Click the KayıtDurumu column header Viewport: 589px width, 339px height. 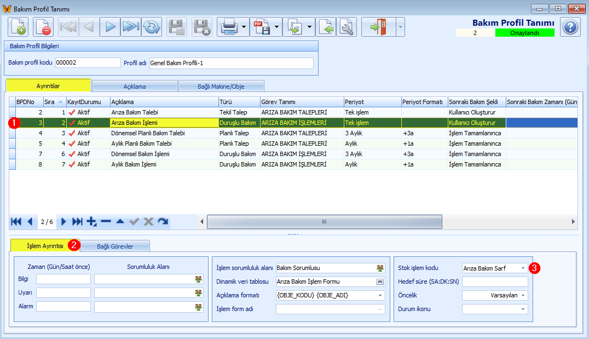tap(88, 102)
